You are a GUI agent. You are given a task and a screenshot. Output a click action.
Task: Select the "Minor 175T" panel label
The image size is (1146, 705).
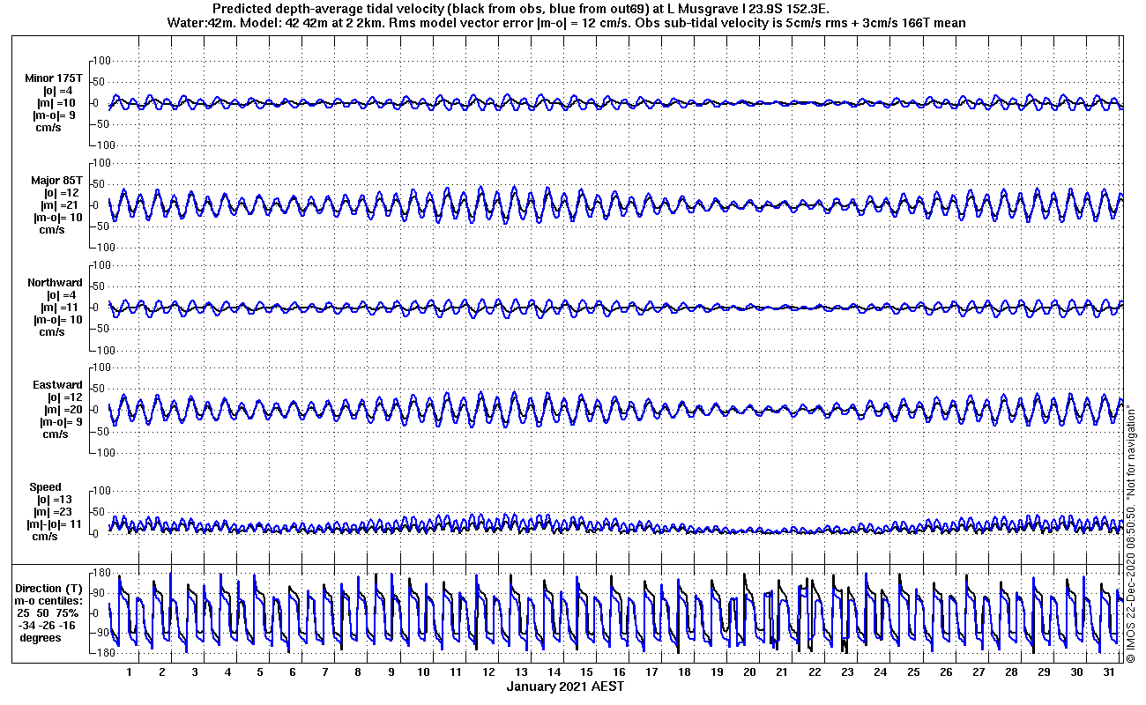coord(54,78)
